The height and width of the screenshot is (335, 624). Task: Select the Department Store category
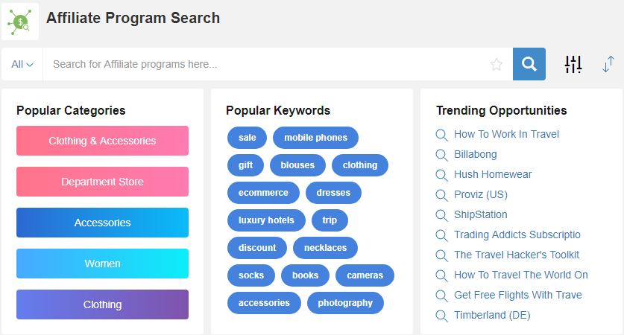point(102,182)
